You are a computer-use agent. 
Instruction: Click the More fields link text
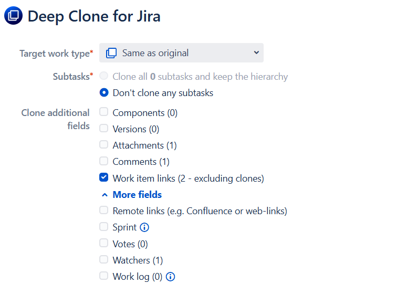click(x=137, y=195)
